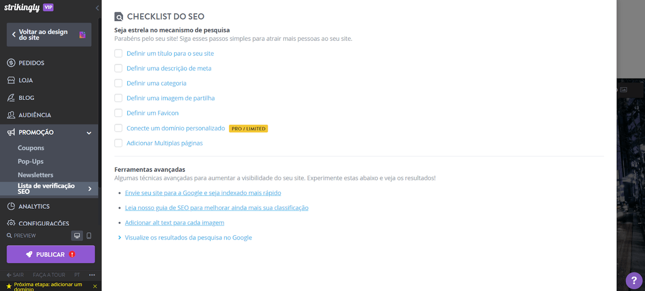645x291 pixels.
Task: Click the pink site icon in the Voltar button
Action: (82, 35)
